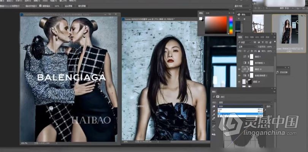308x152 pixels.
Task: Select the Curves 1 layer mask thumbnail
Action: [x=252, y=56]
